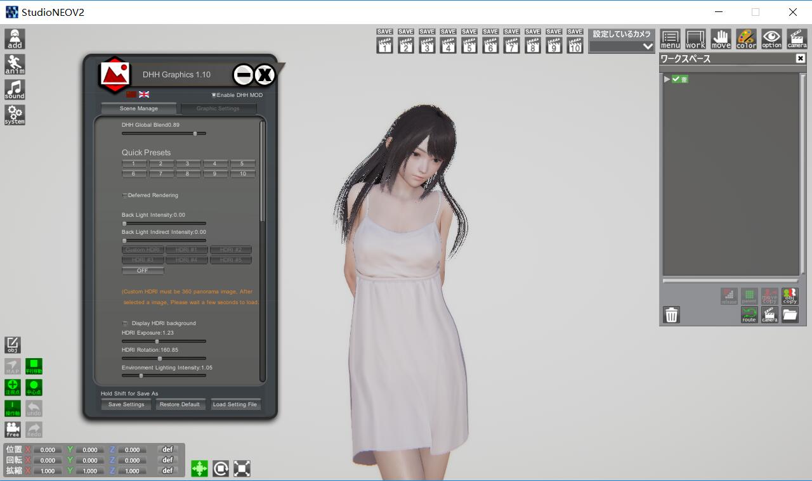Click the position (位置) X value field
The height and width of the screenshot is (481, 812).
click(48, 450)
